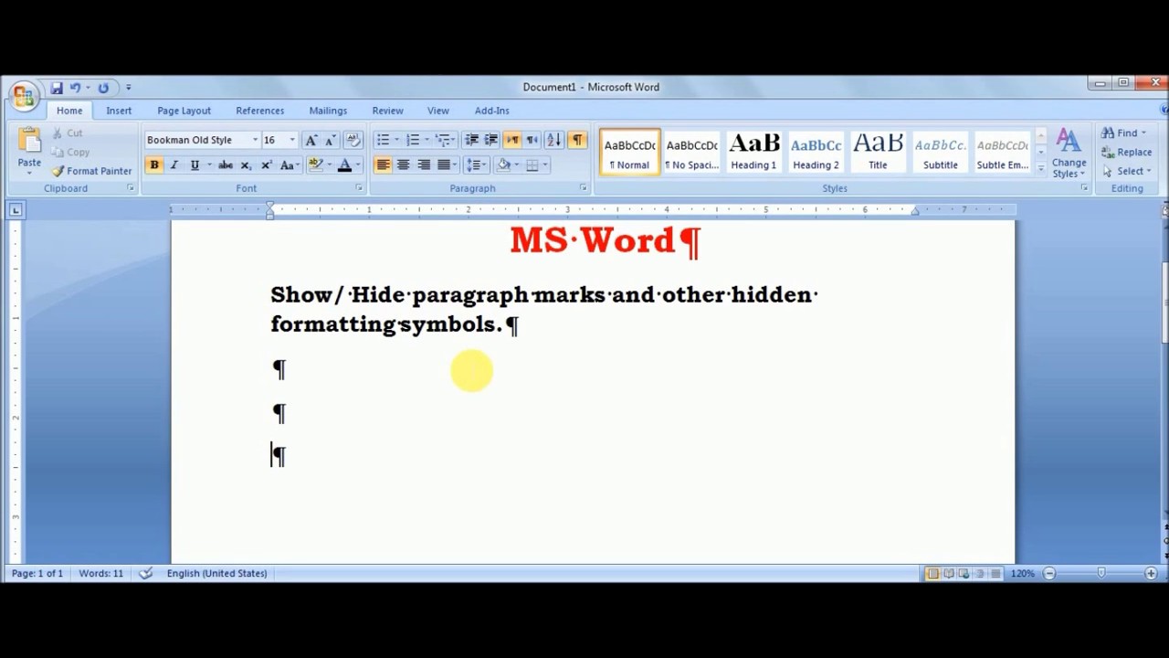Toggle Italic formatting
Image resolution: width=1169 pixels, height=658 pixels.
(x=174, y=165)
